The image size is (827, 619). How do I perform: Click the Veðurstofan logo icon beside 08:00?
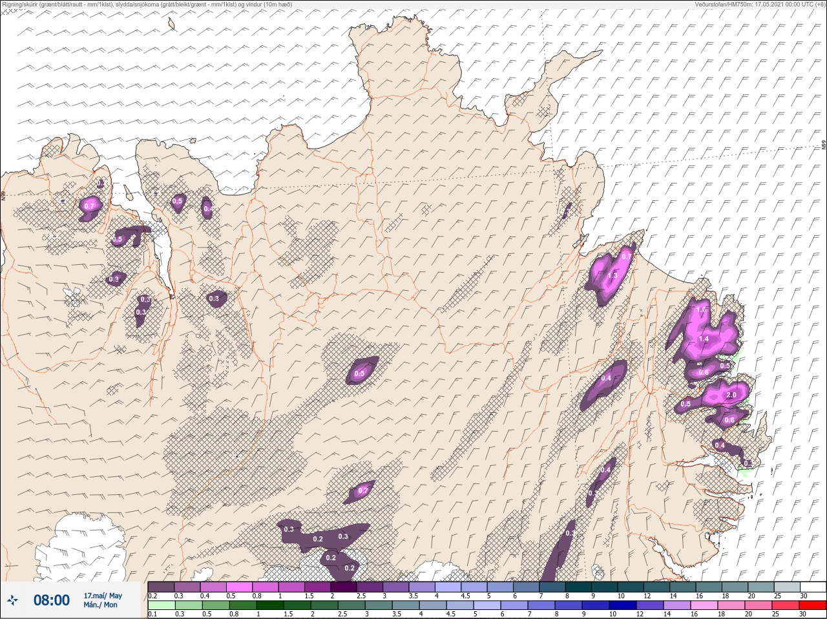click(14, 600)
